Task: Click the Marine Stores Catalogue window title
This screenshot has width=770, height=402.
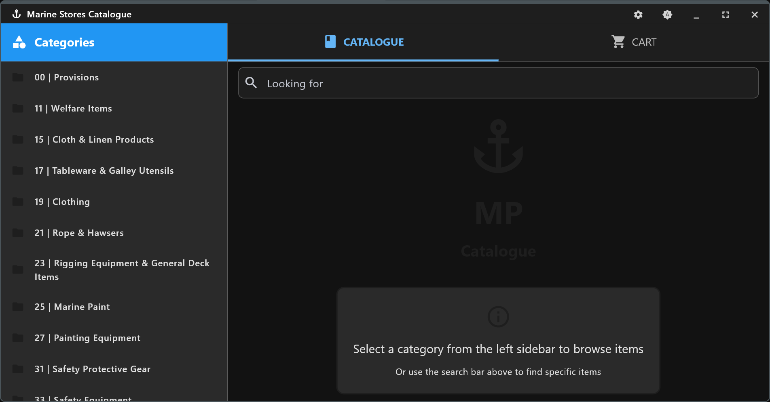Action: pyautogui.click(x=79, y=14)
